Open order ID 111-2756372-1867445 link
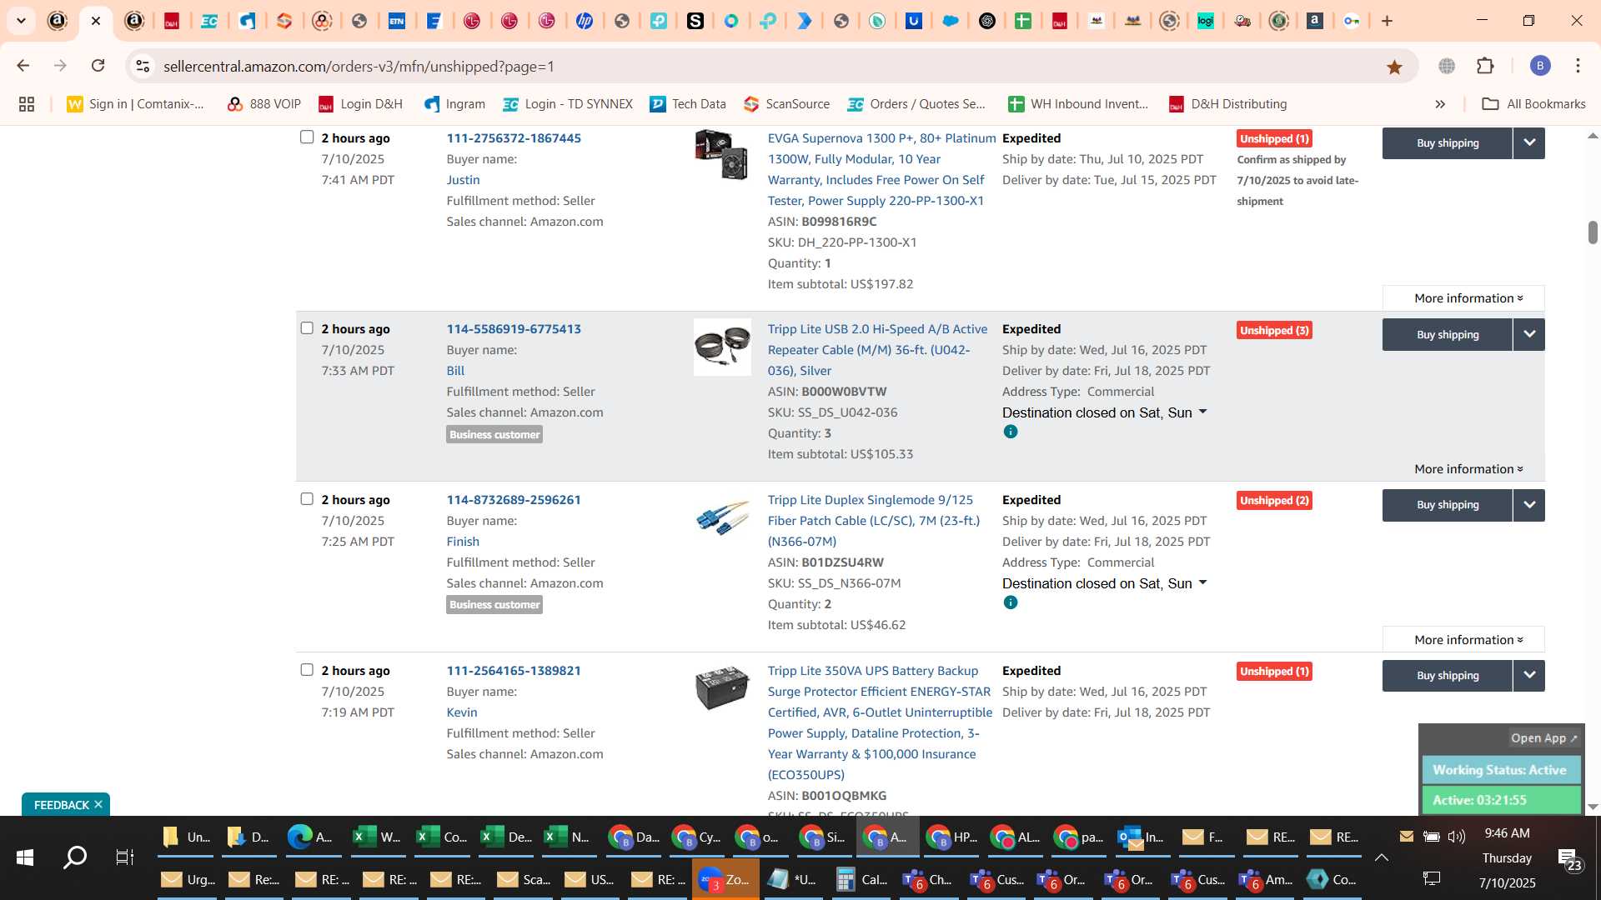Image resolution: width=1601 pixels, height=900 pixels. pyautogui.click(x=514, y=138)
